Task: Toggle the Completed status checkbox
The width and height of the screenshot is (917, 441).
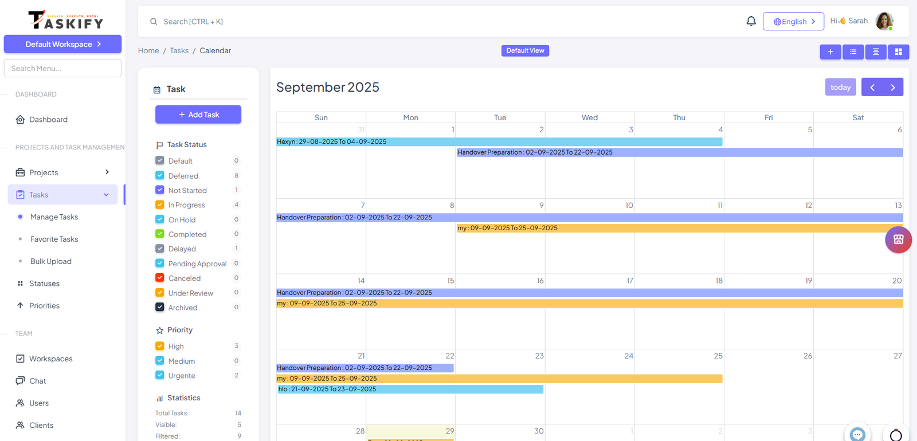Action: click(160, 234)
